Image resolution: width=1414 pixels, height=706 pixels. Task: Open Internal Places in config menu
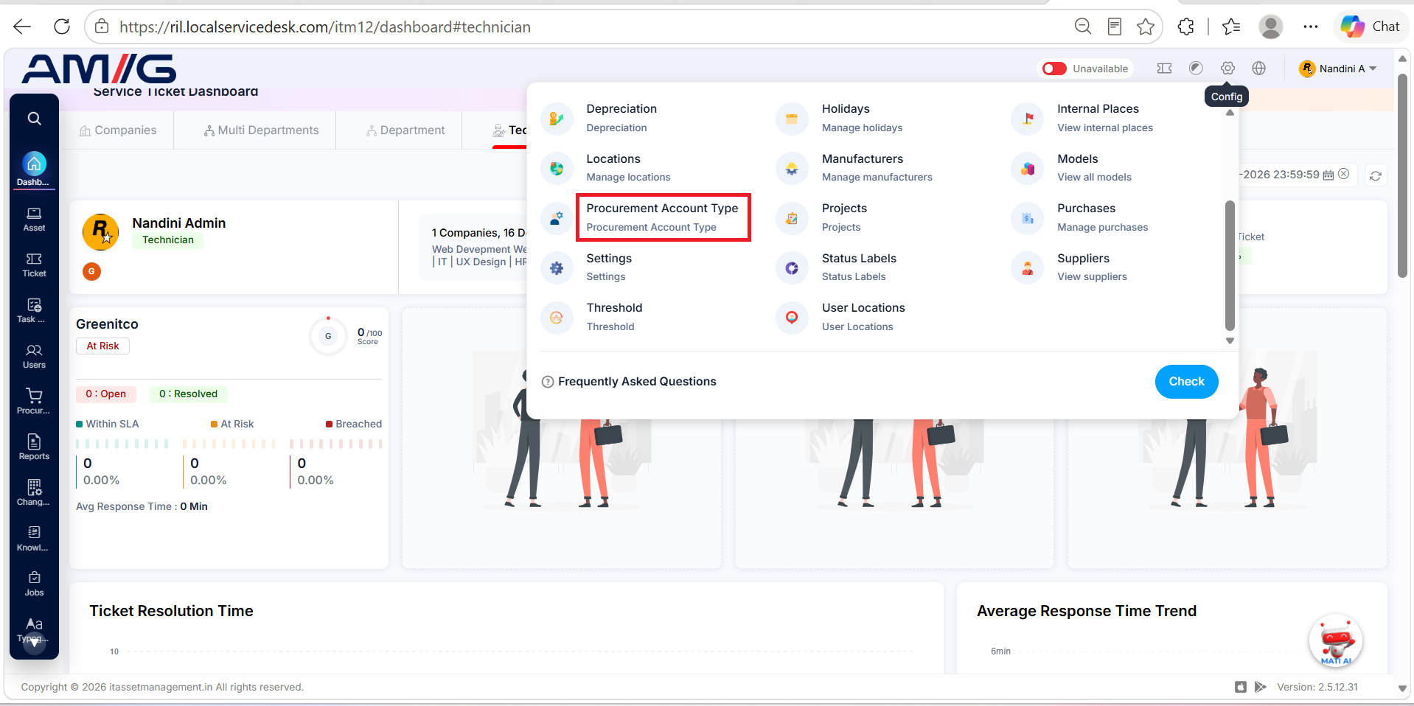1104,118
